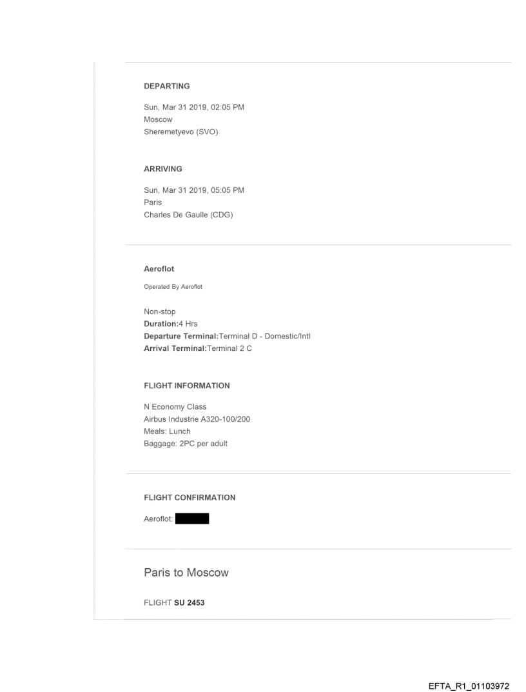The image size is (526, 692).
Task: Click the ARRIVING section heading
Action: (x=163, y=169)
